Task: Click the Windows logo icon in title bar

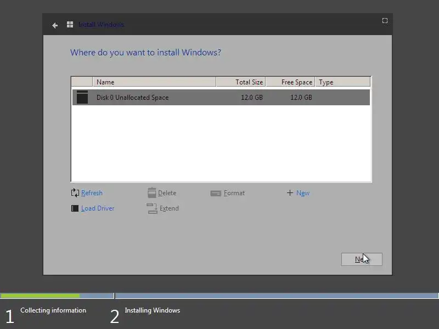Action: [x=70, y=25]
